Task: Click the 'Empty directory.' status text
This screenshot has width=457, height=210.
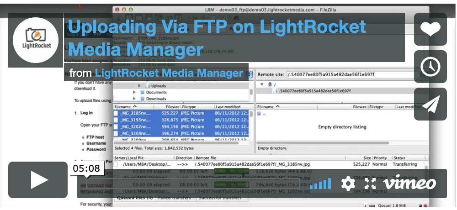Action: tap(272, 148)
